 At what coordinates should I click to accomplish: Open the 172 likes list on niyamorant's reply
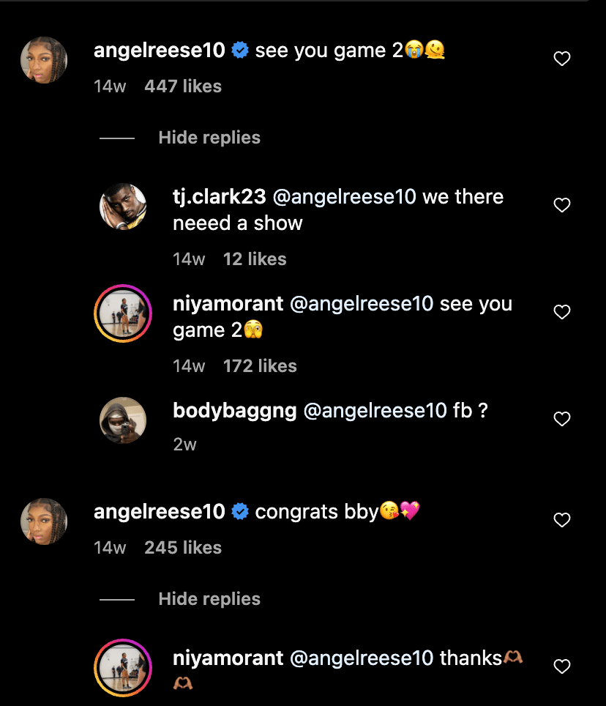[x=260, y=365]
